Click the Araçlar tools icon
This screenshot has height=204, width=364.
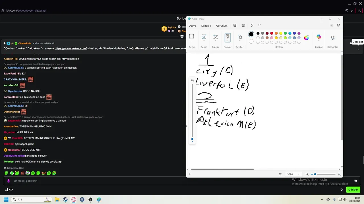tap(216, 37)
